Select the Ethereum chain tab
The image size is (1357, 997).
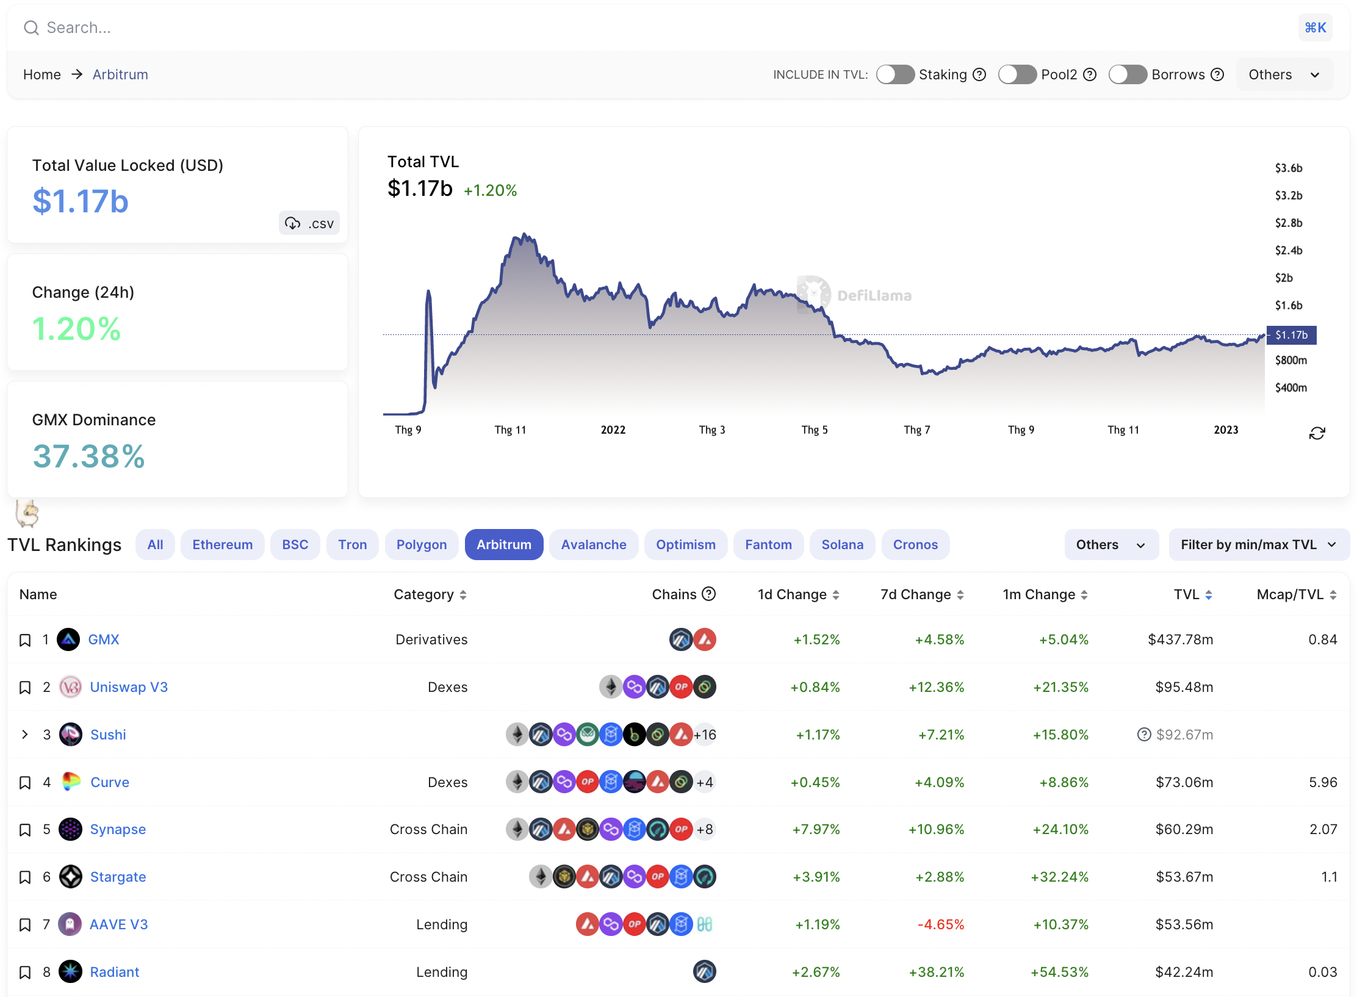coord(222,544)
